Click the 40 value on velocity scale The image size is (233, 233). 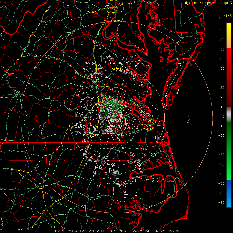pos(222,78)
